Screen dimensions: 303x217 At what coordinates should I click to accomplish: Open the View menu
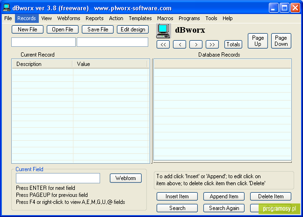pyautogui.click(x=47, y=18)
